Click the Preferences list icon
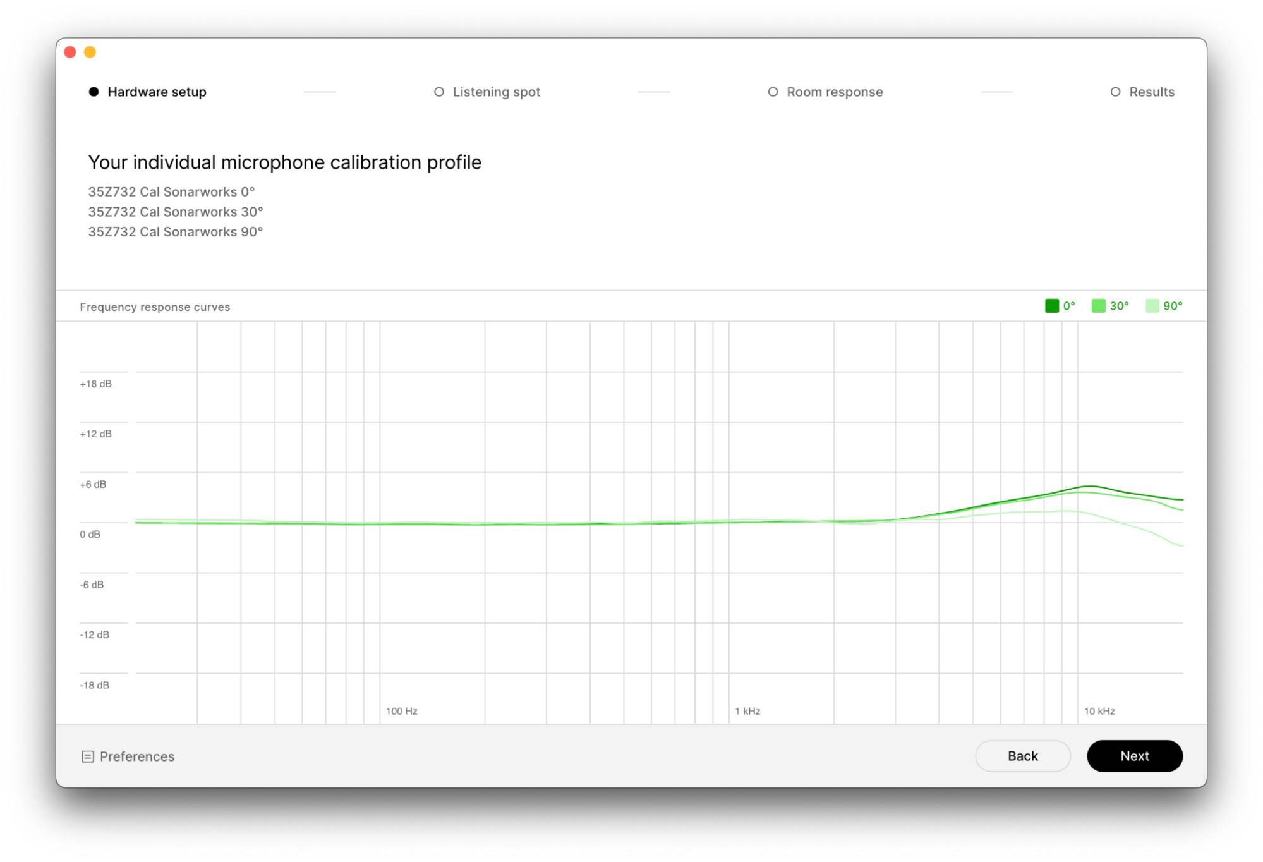This screenshot has width=1263, height=862. tap(88, 756)
